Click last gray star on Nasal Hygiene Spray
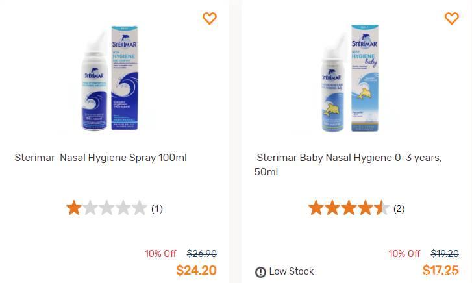Screen dimensions: 472x283 click(x=140, y=208)
